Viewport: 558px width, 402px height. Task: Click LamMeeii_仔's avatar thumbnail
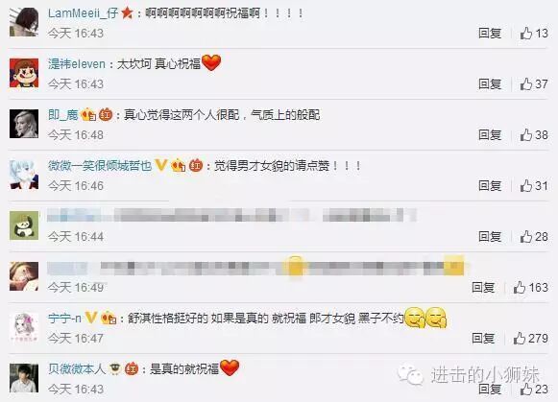pos(24,22)
